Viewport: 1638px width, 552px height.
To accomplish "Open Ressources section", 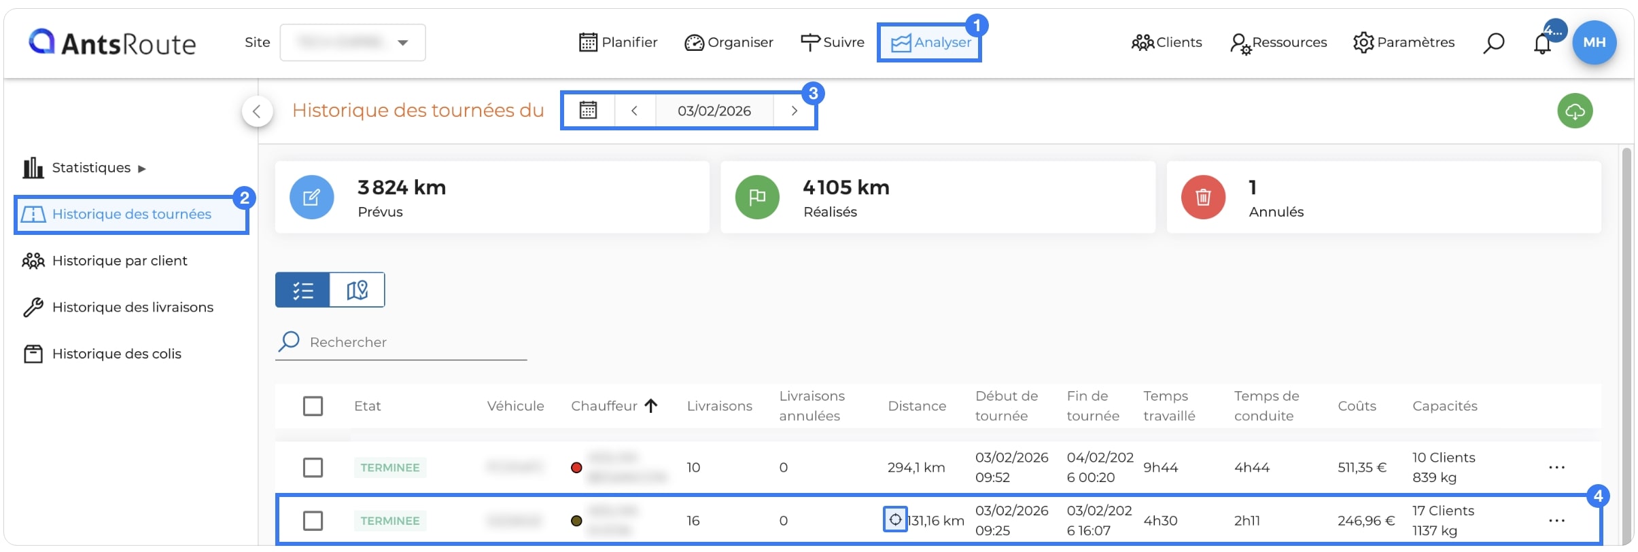I will coord(1278,42).
